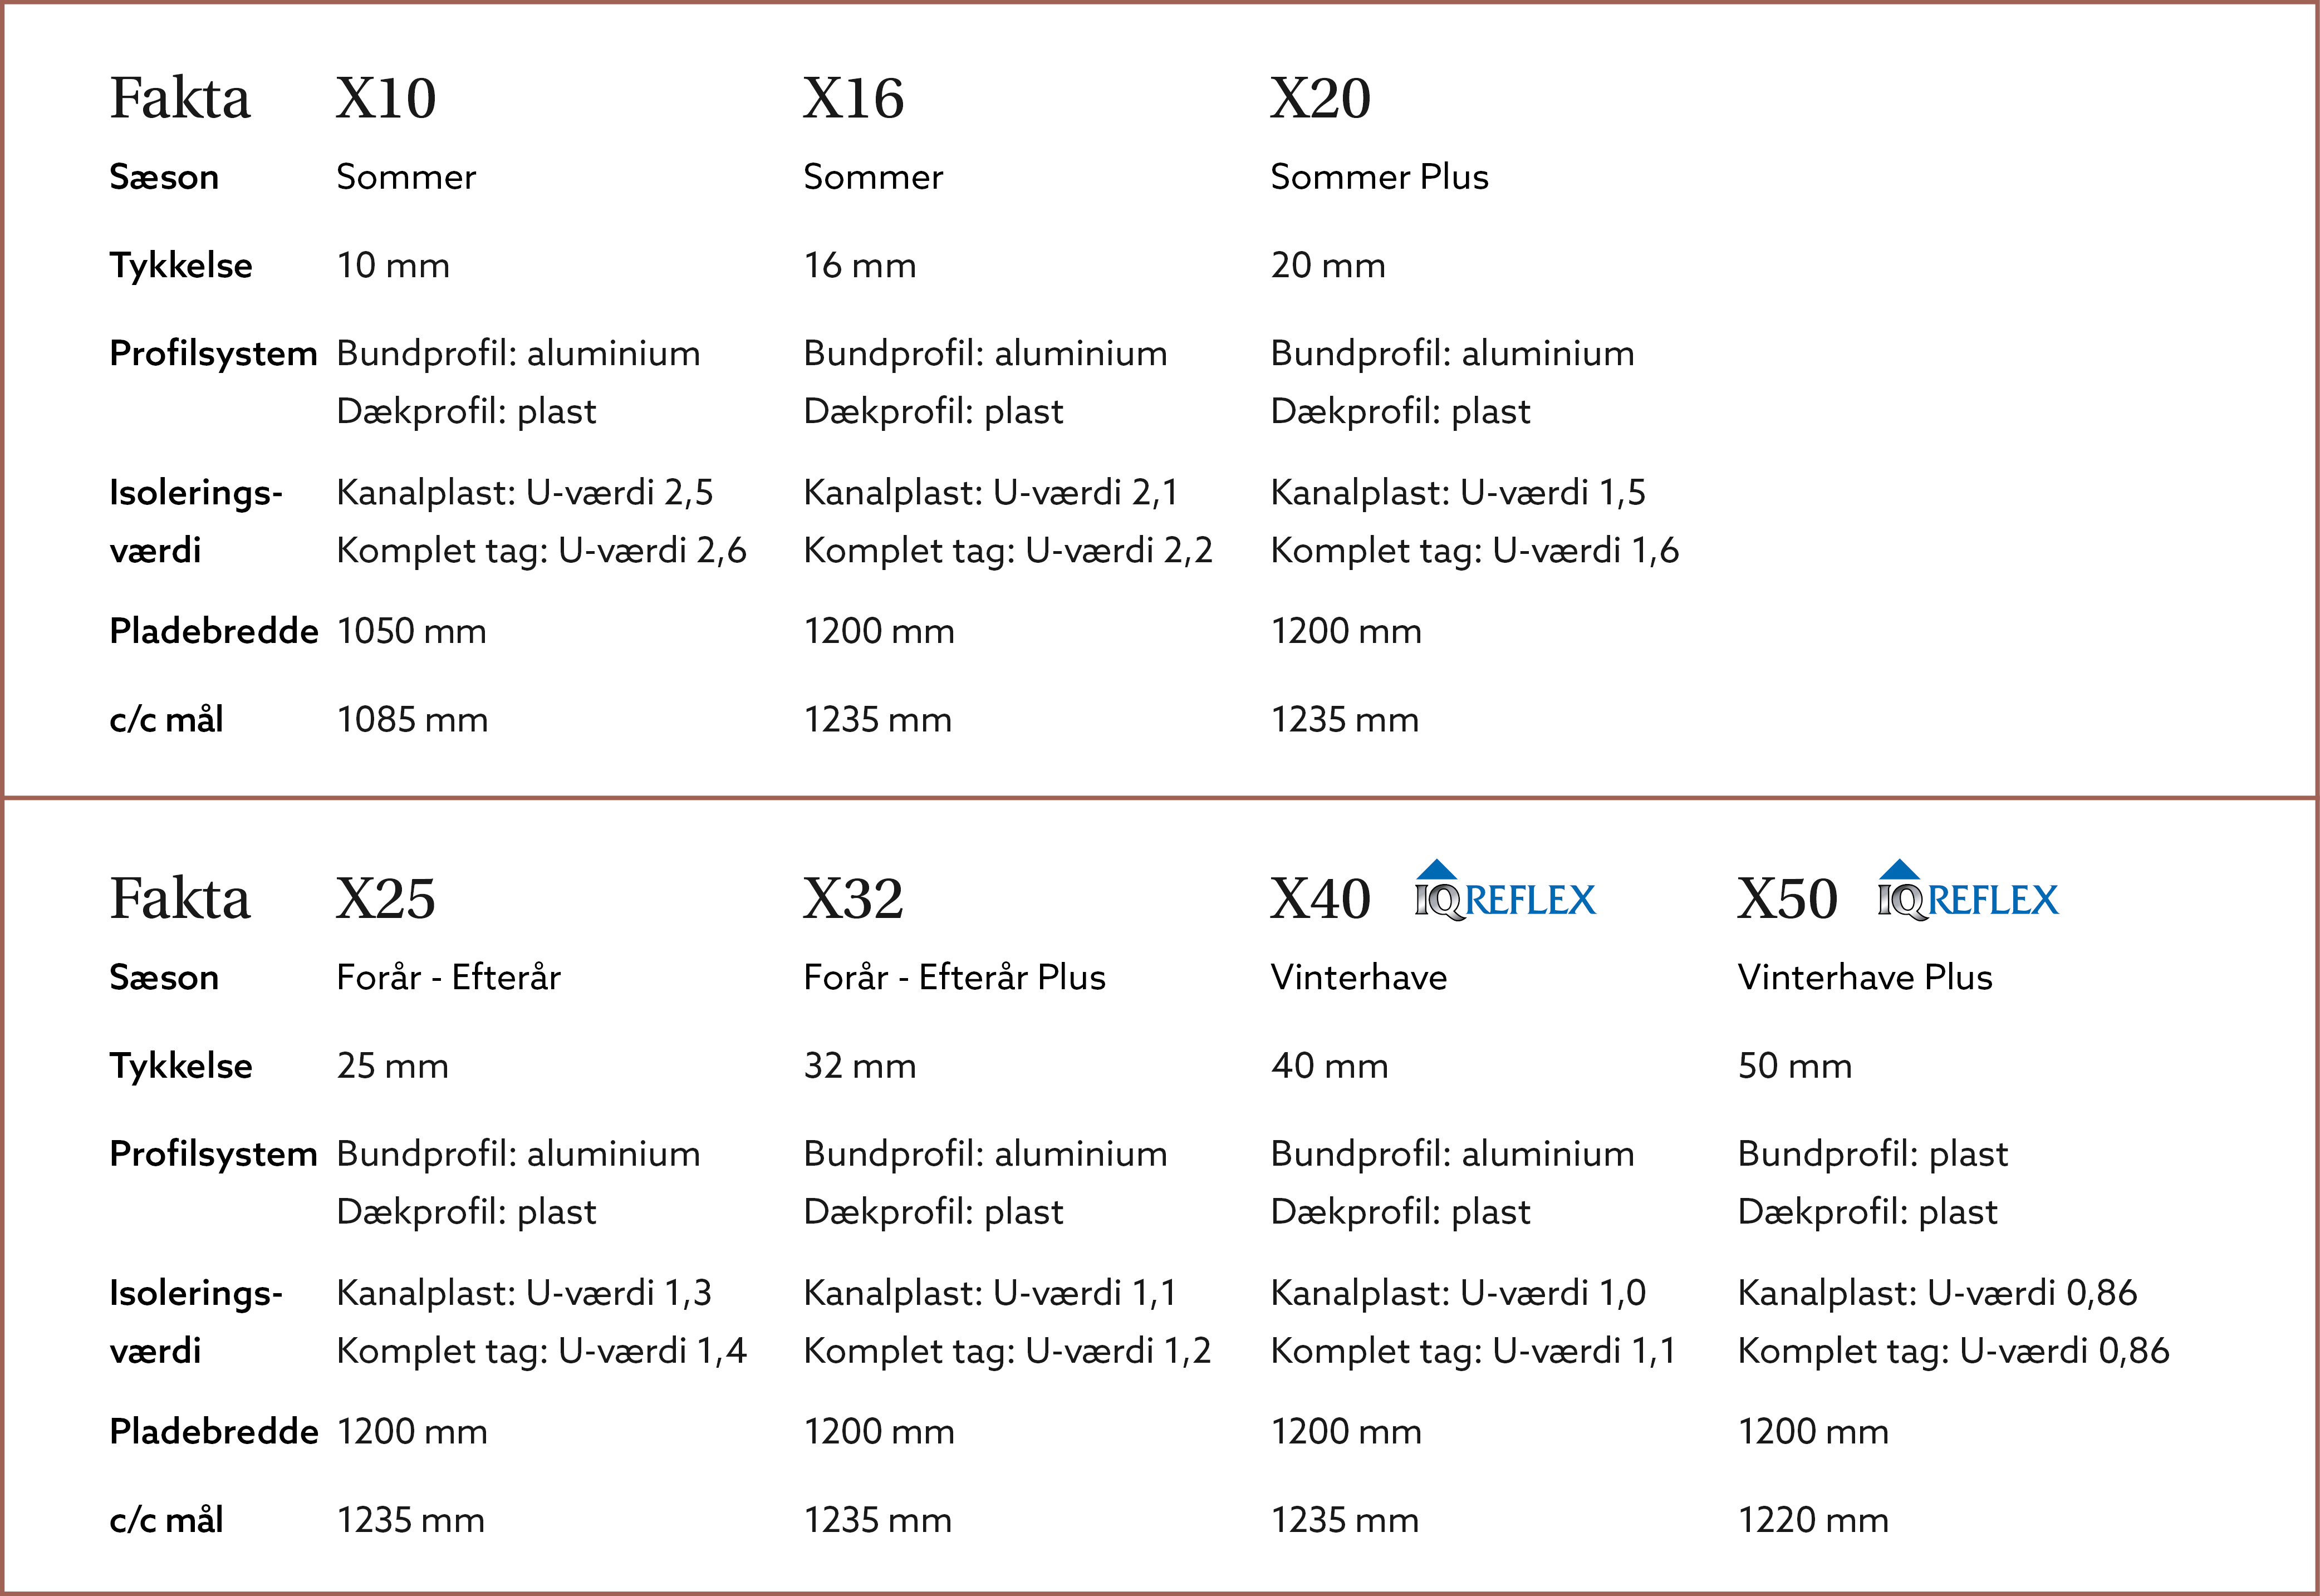Click the 1085 mm c/c value
The height and width of the screenshot is (1596, 2320).
[x=412, y=720]
